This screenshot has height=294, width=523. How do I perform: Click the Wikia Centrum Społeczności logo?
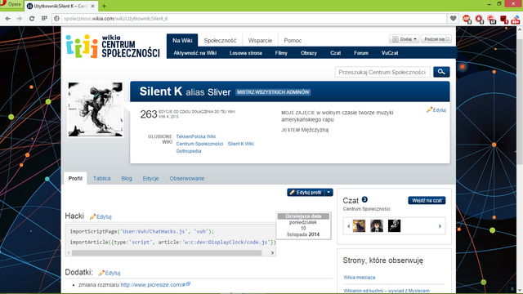tap(113, 47)
